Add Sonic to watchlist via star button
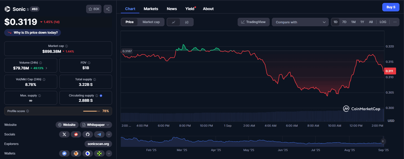 (94, 9)
